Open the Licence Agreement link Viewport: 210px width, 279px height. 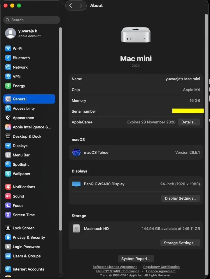click(x=161, y=271)
